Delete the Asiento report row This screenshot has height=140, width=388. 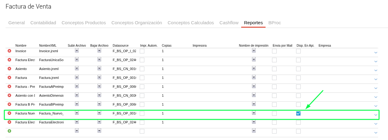pyautogui.click(x=9, y=69)
